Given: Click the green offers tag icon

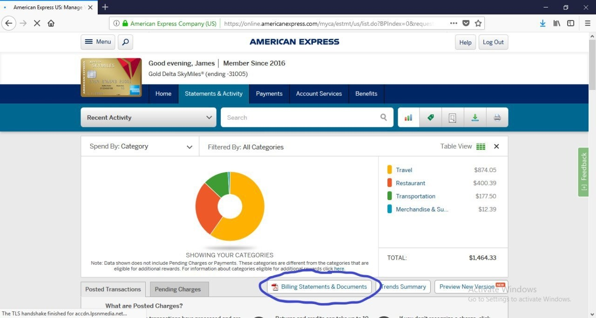Looking at the screenshot, I should click(x=431, y=118).
